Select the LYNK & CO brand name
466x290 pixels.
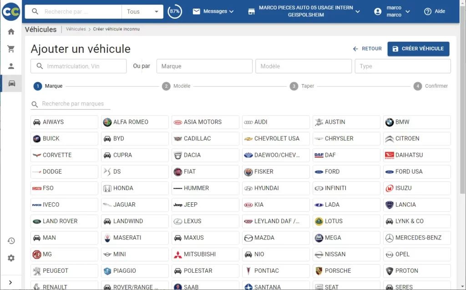tap(409, 221)
